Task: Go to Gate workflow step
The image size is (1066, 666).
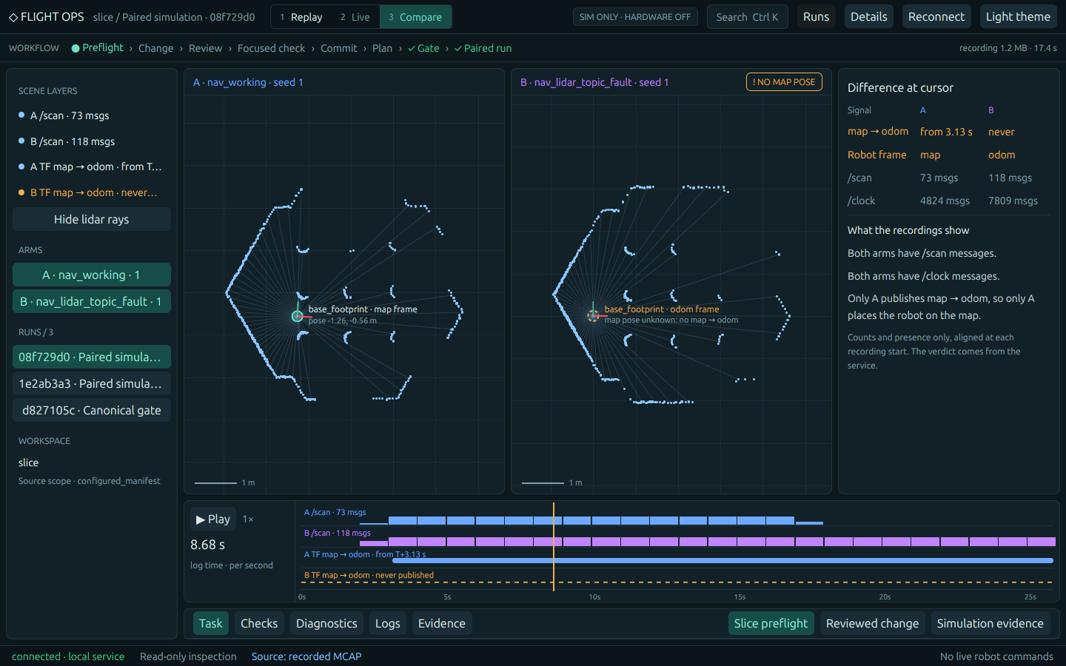Action: pos(423,48)
